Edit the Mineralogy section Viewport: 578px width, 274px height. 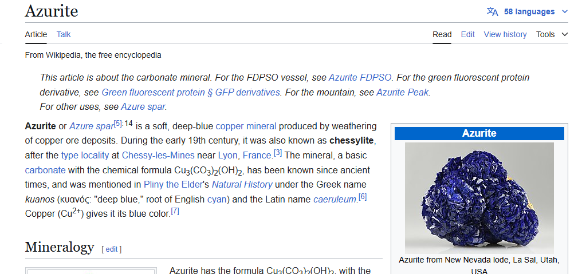[x=112, y=249]
